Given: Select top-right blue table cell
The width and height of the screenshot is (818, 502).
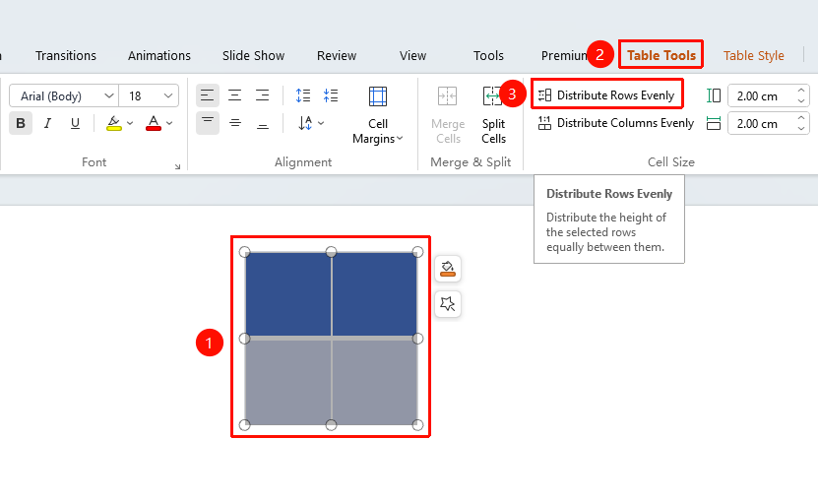Looking at the screenshot, I should [375, 293].
